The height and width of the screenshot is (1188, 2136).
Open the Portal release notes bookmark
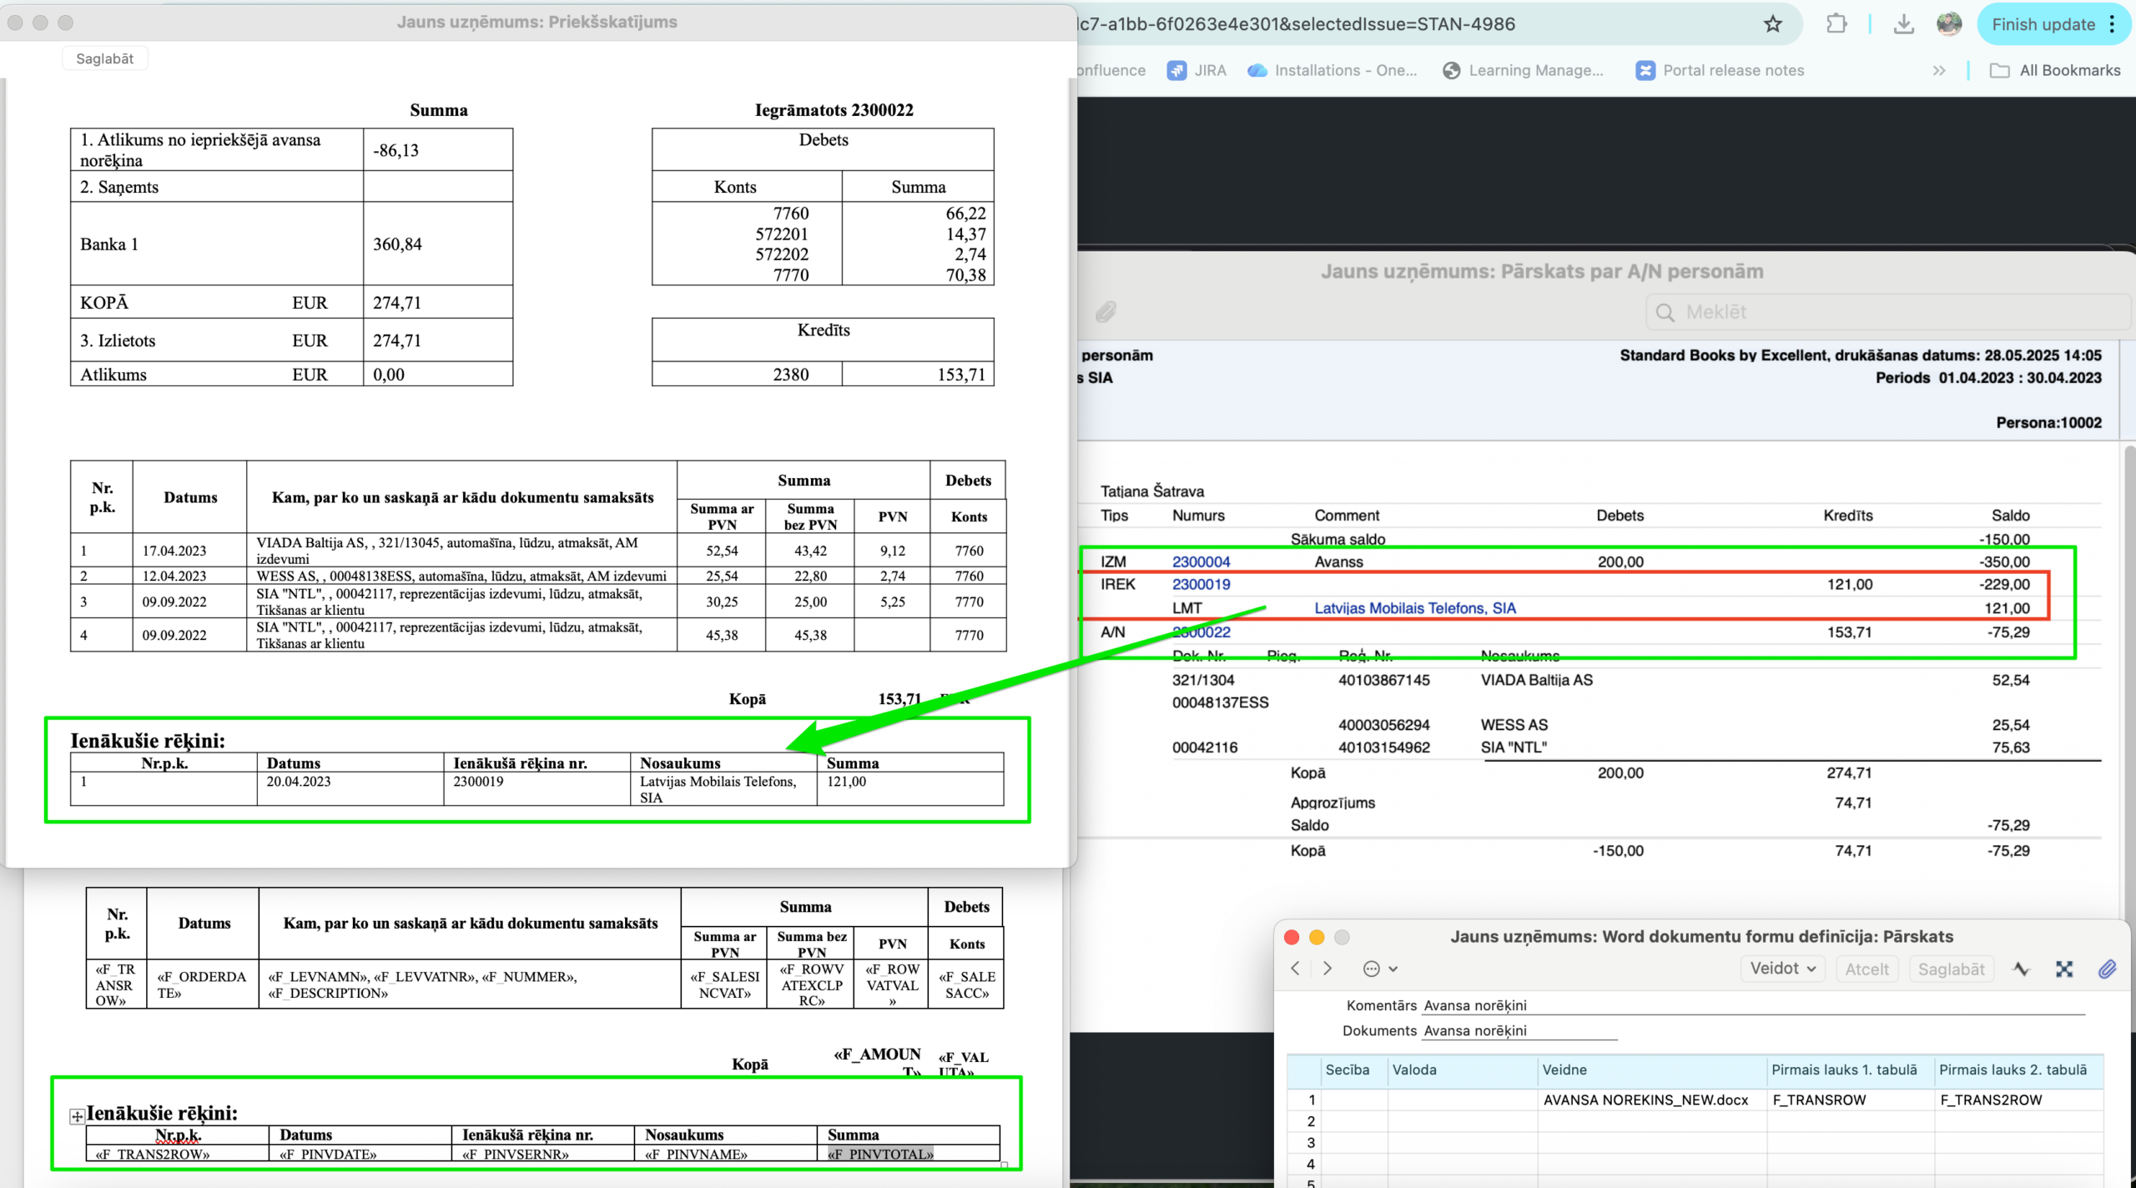[1720, 71]
